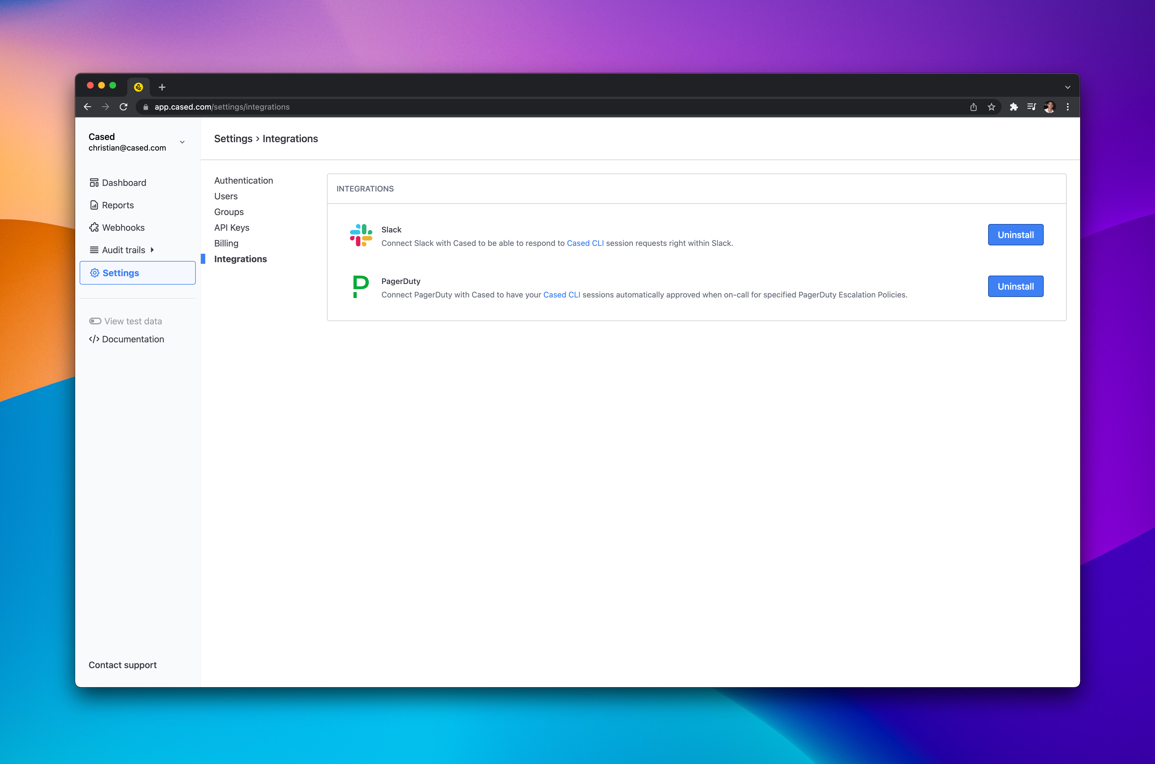Click the Reports document icon

pos(94,205)
